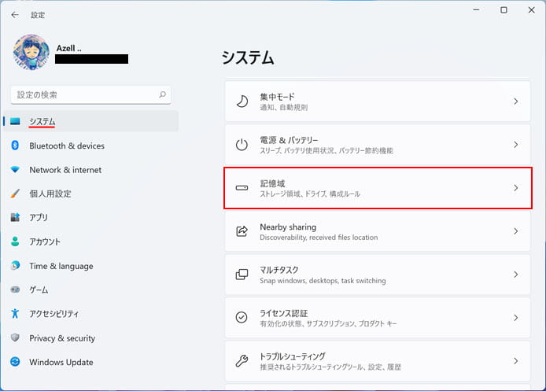This screenshot has width=546, height=391.
Task: Open the 記憶域 storage settings row
Action: 378,188
